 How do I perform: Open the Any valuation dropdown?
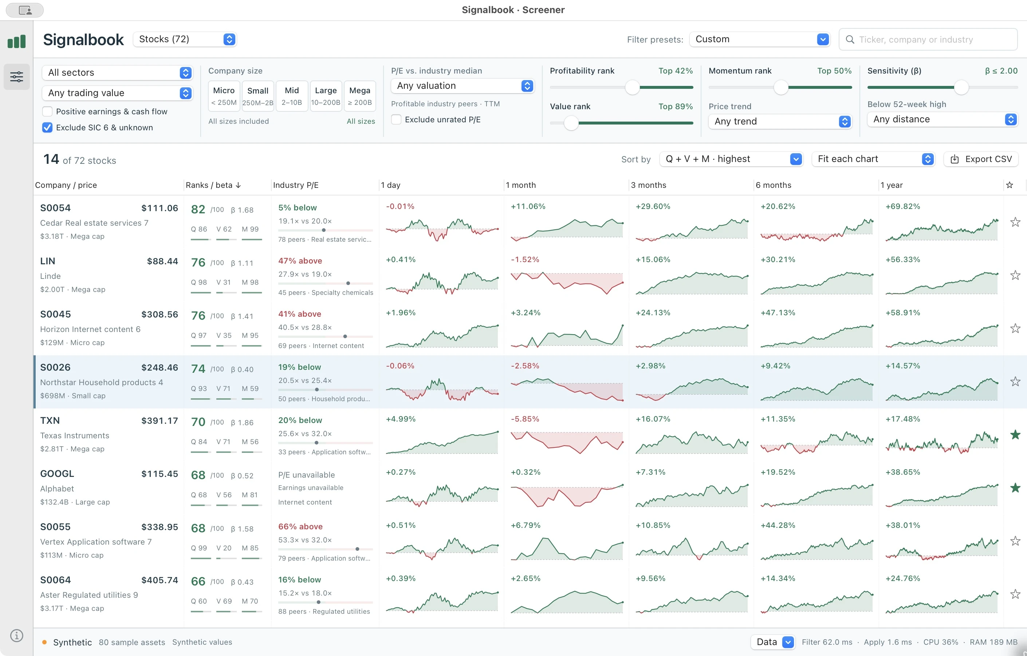point(462,86)
